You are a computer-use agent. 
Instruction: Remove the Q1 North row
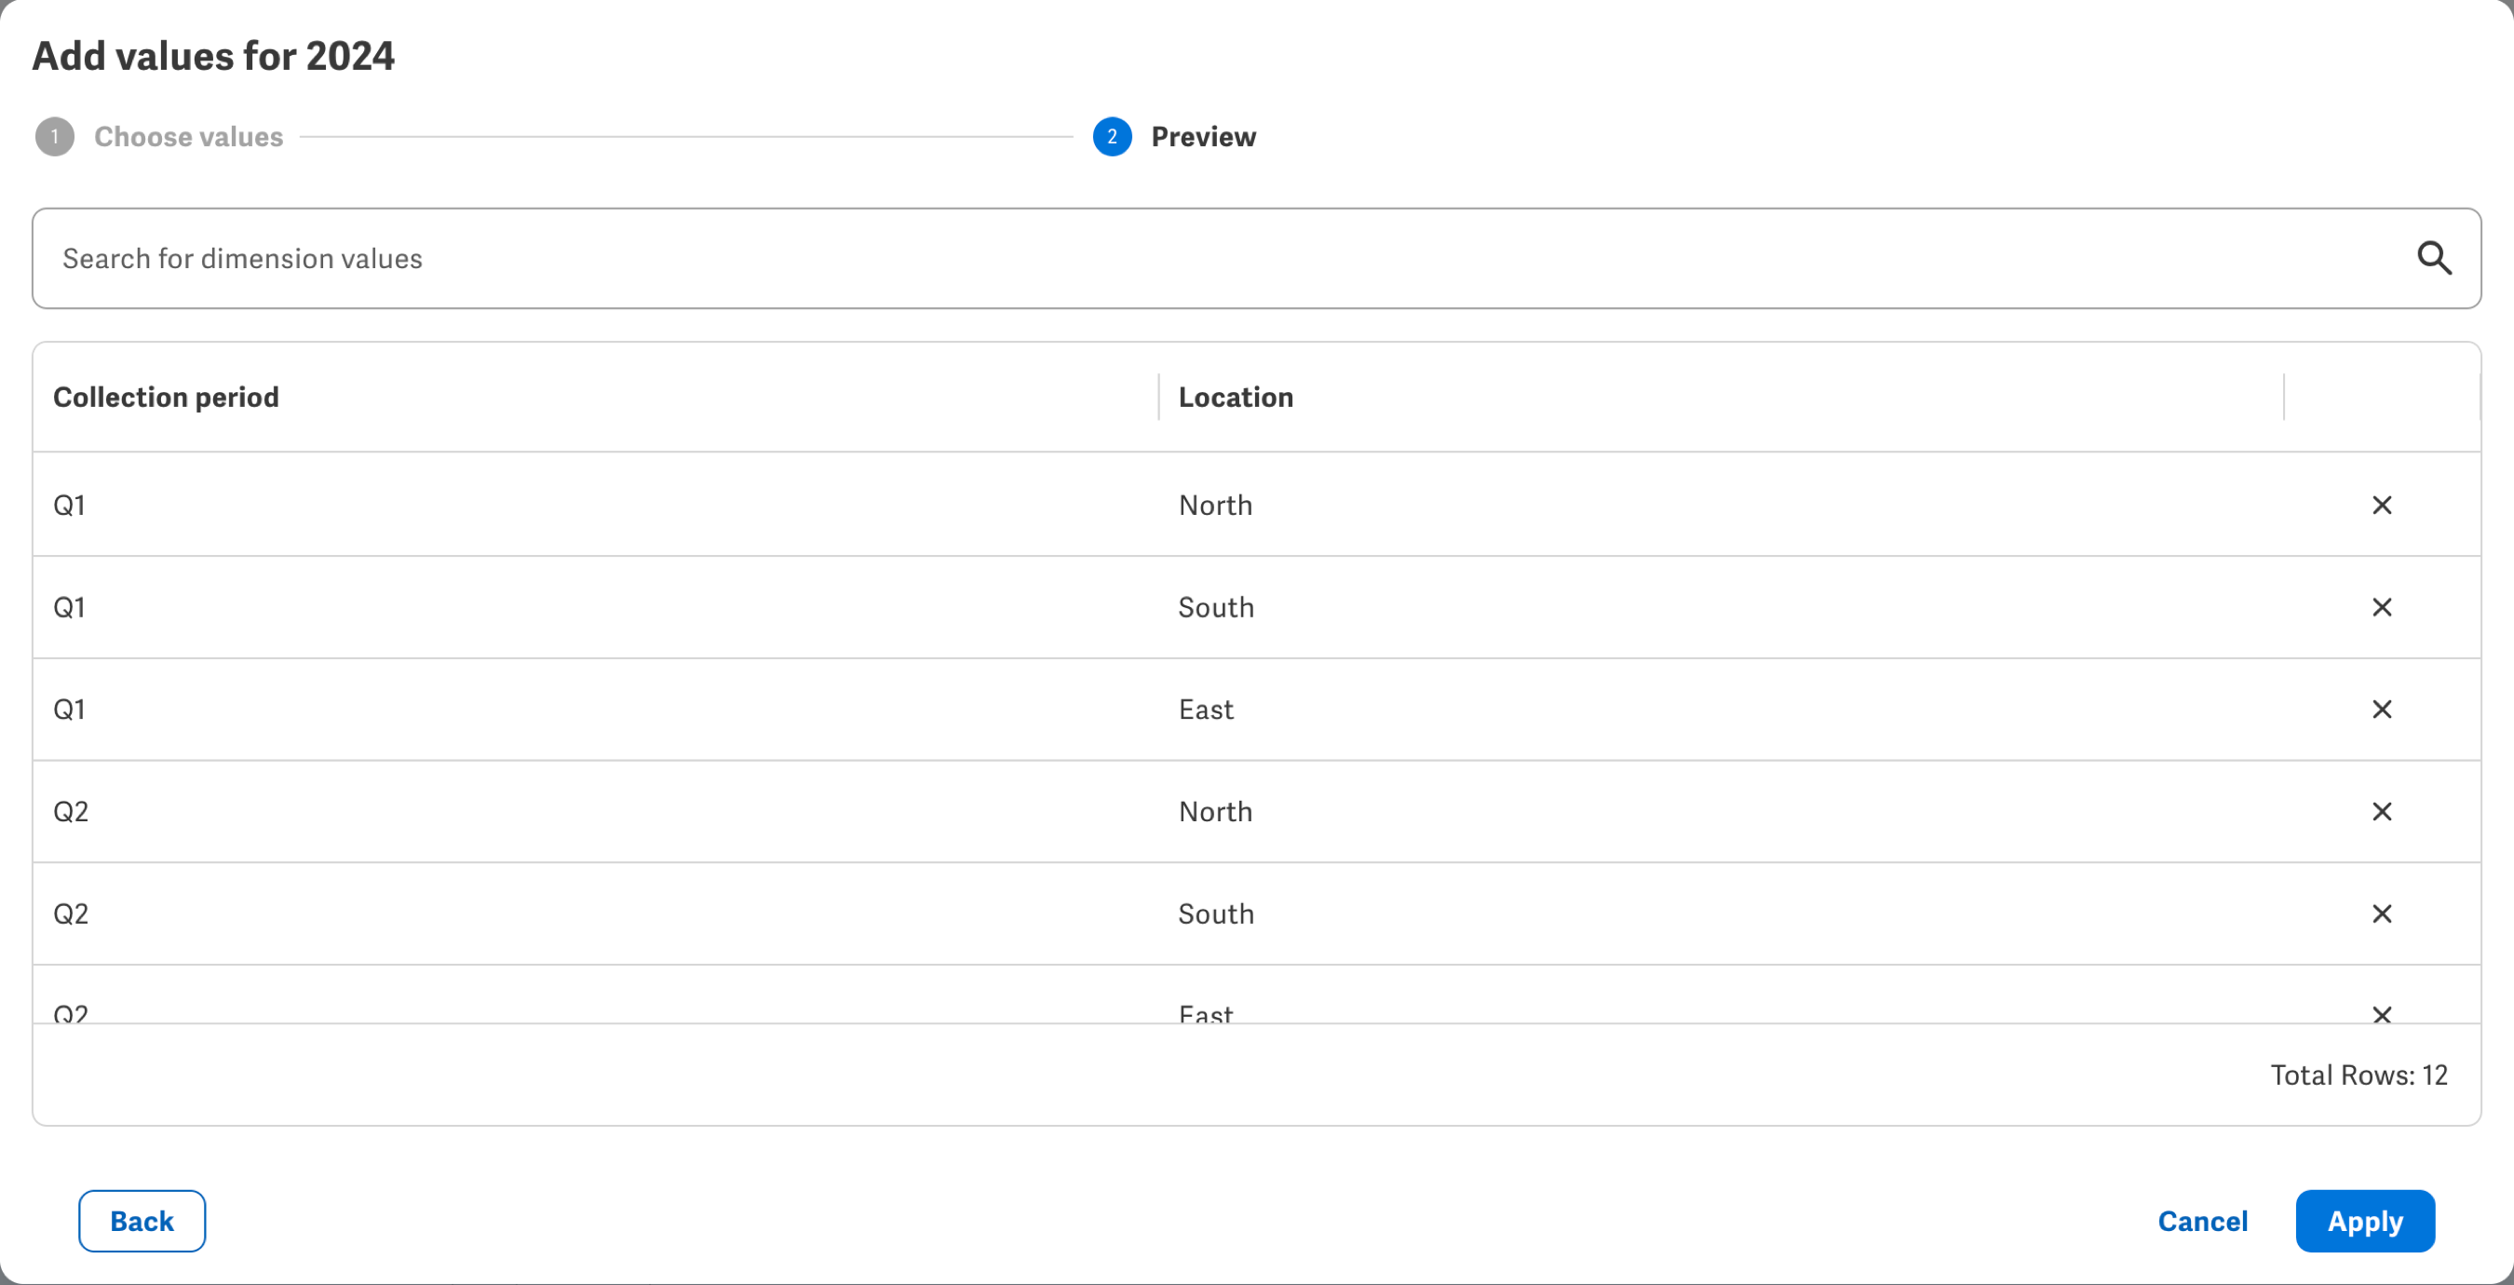2381,505
